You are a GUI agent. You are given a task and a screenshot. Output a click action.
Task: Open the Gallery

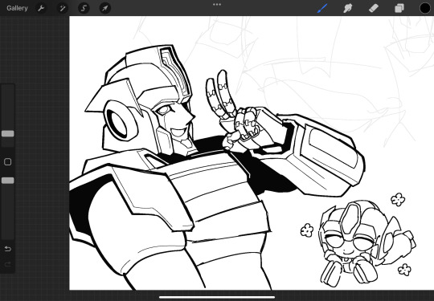tap(17, 8)
